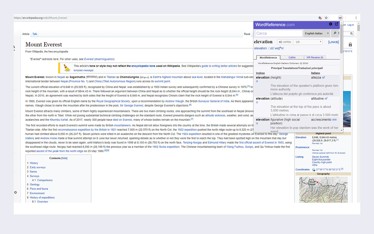Click the gear icon on the left sidebar
374x234 pixels.
click(x=15, y=192)
